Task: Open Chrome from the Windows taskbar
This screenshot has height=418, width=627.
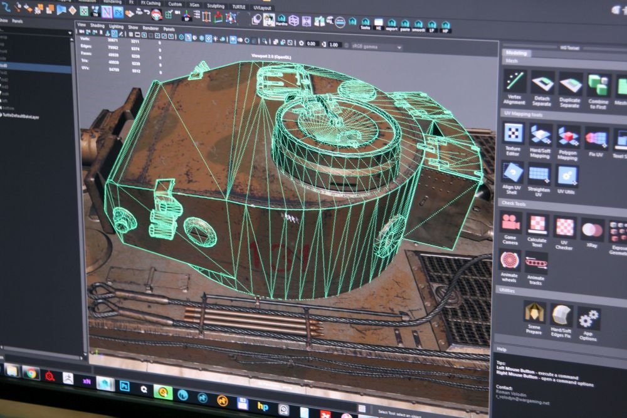Action: [x=31, y=372]
